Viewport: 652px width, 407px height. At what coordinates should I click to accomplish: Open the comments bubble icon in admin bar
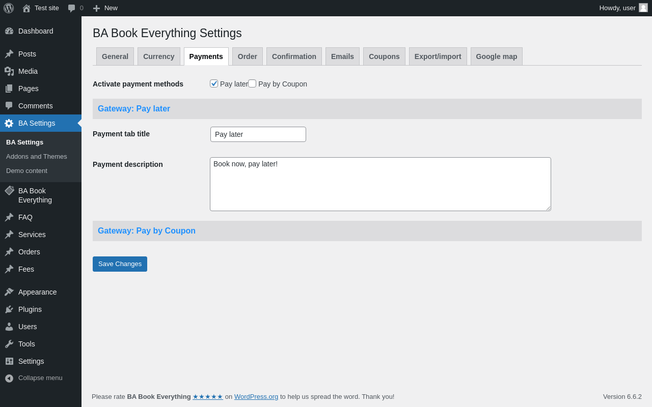[72, 8]
